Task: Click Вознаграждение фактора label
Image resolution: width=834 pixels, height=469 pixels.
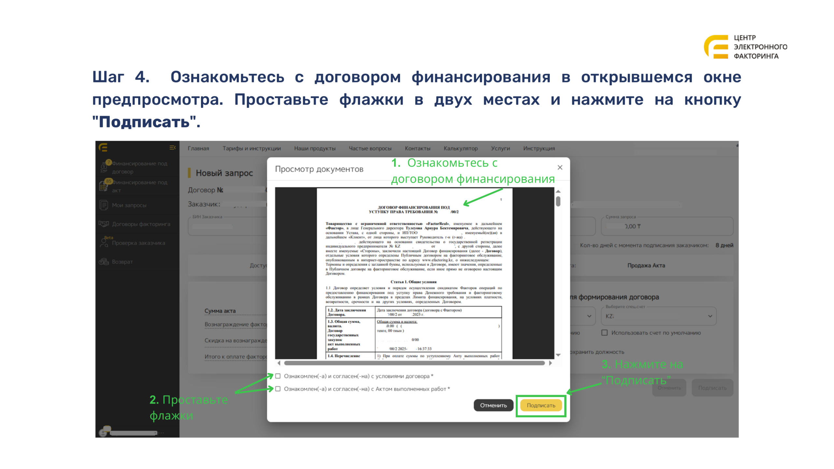Action: coord(236,324)
